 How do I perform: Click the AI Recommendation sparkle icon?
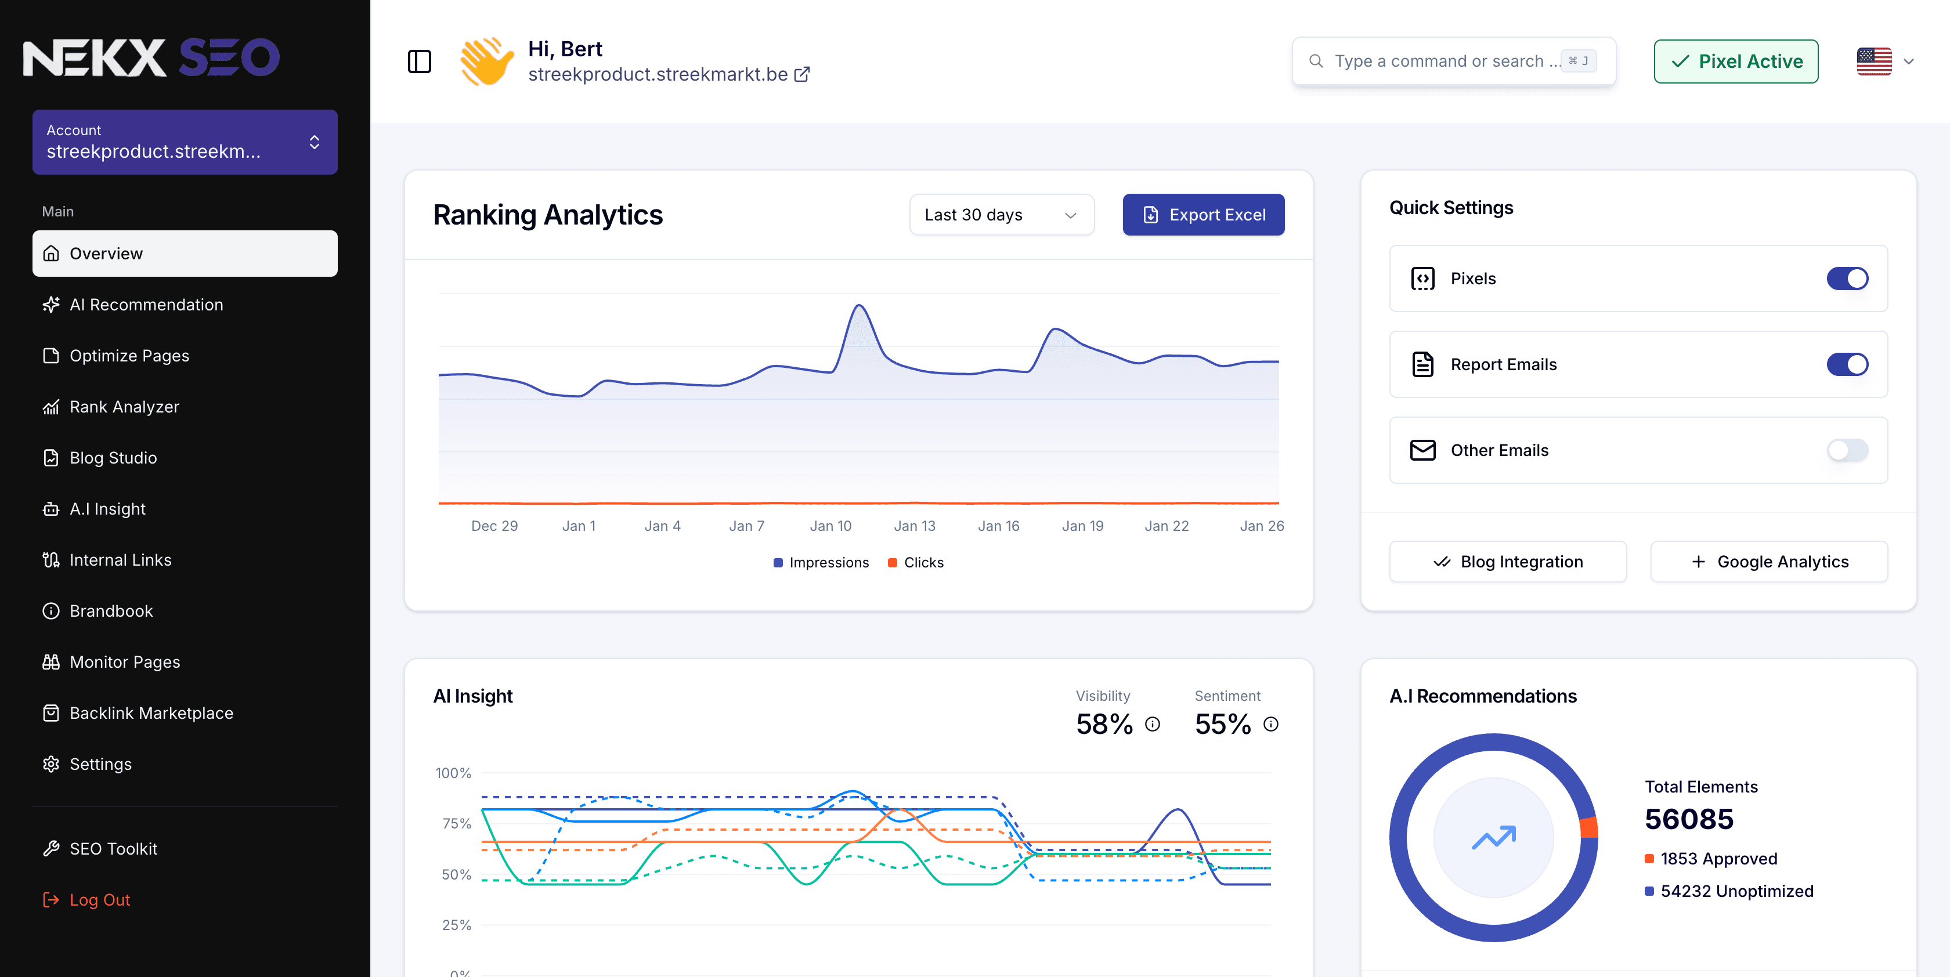(50, 304)
